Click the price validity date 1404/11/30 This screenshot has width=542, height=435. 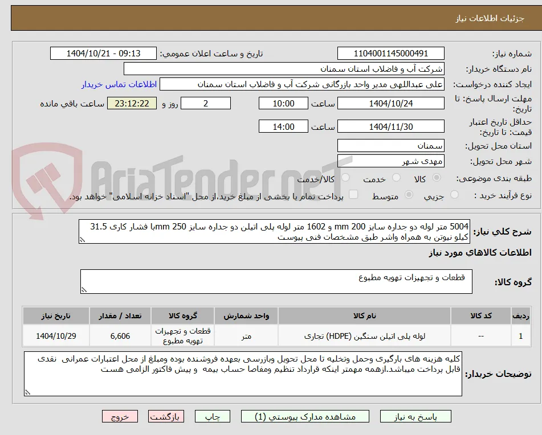click(390, 127)
